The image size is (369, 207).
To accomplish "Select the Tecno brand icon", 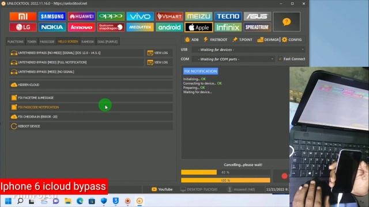I will (228, 16).
